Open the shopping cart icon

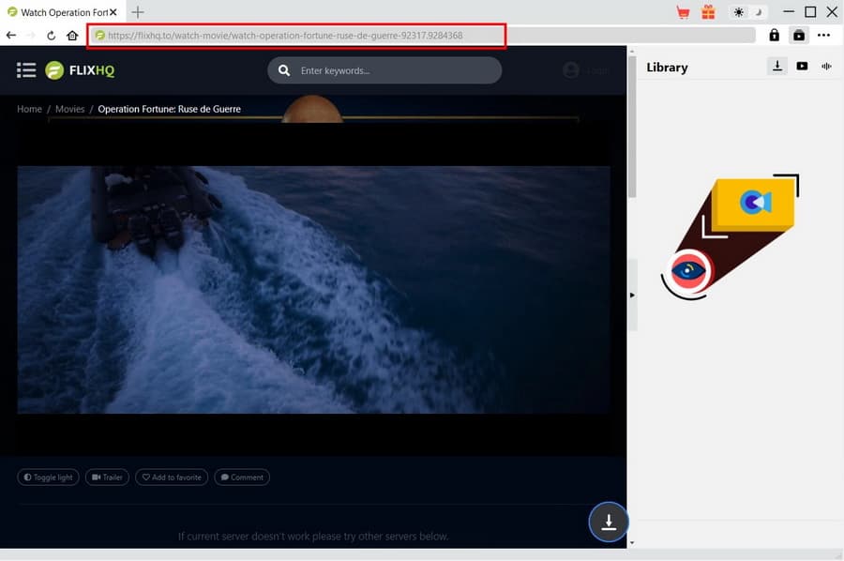point(683,11)
